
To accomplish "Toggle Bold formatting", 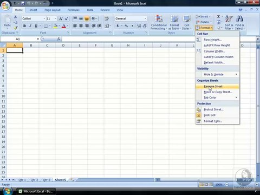I will (x=24, y=26).
